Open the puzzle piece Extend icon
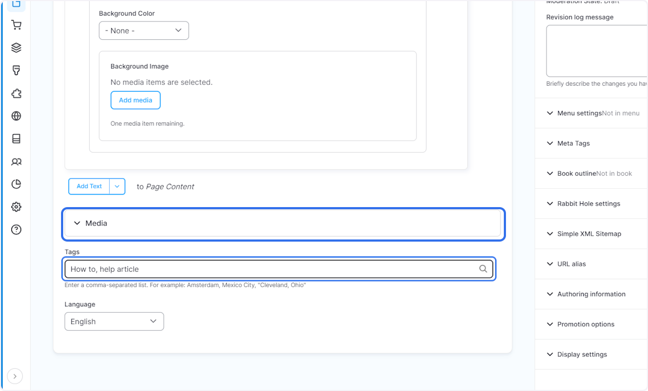Screen dimensions: 648x391 click(16, 93)
